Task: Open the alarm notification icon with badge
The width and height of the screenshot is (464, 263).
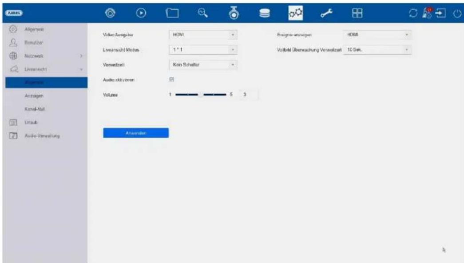Action: (427, 13)
